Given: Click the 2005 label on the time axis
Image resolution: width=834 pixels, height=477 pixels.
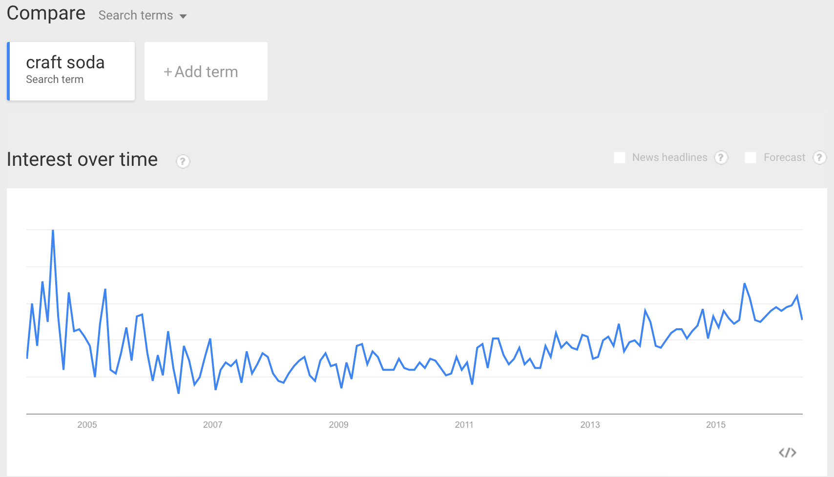Looking at the screenshot, I should tap(87, 425).
